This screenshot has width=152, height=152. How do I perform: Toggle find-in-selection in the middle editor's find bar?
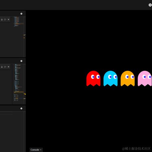pos(5,67)
